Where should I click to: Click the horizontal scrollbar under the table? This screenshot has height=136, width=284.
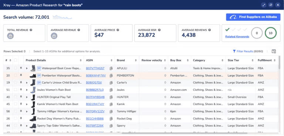tap(185, 133)
